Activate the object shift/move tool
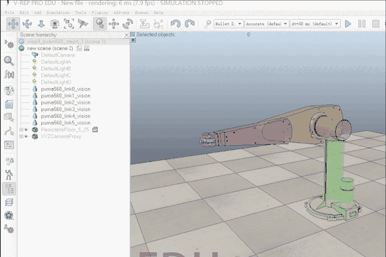Screen dimensions: 386x257 pyautogui.click(x=114, y=24)
